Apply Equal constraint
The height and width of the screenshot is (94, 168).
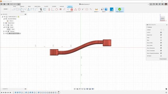tap(61, 9)
